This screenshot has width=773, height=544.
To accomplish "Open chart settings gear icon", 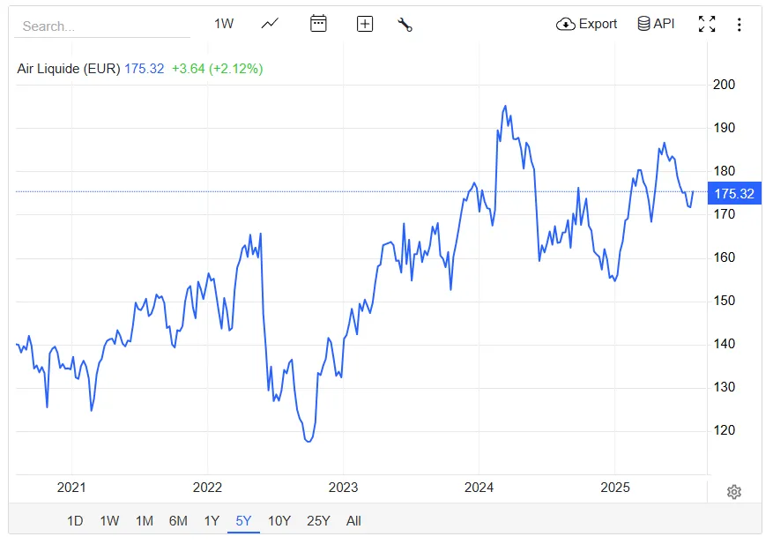I will click(x=733, y=492).
